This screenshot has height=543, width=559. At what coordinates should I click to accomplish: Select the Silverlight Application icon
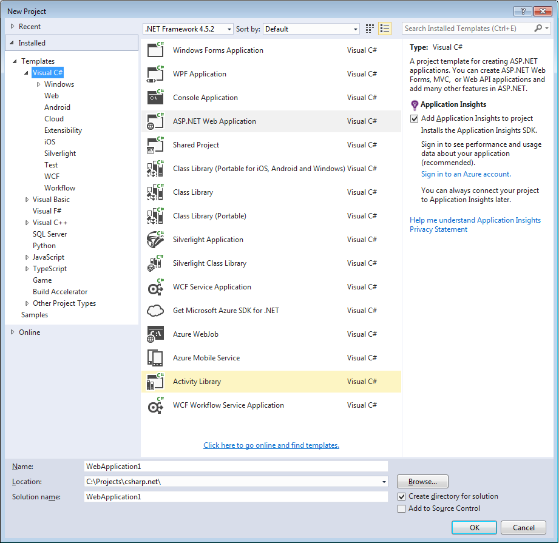tap(155, 240)
